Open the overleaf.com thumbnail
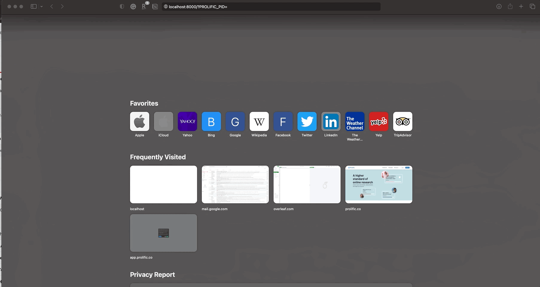This screenshot has width=540, height=287. (307, 185)
